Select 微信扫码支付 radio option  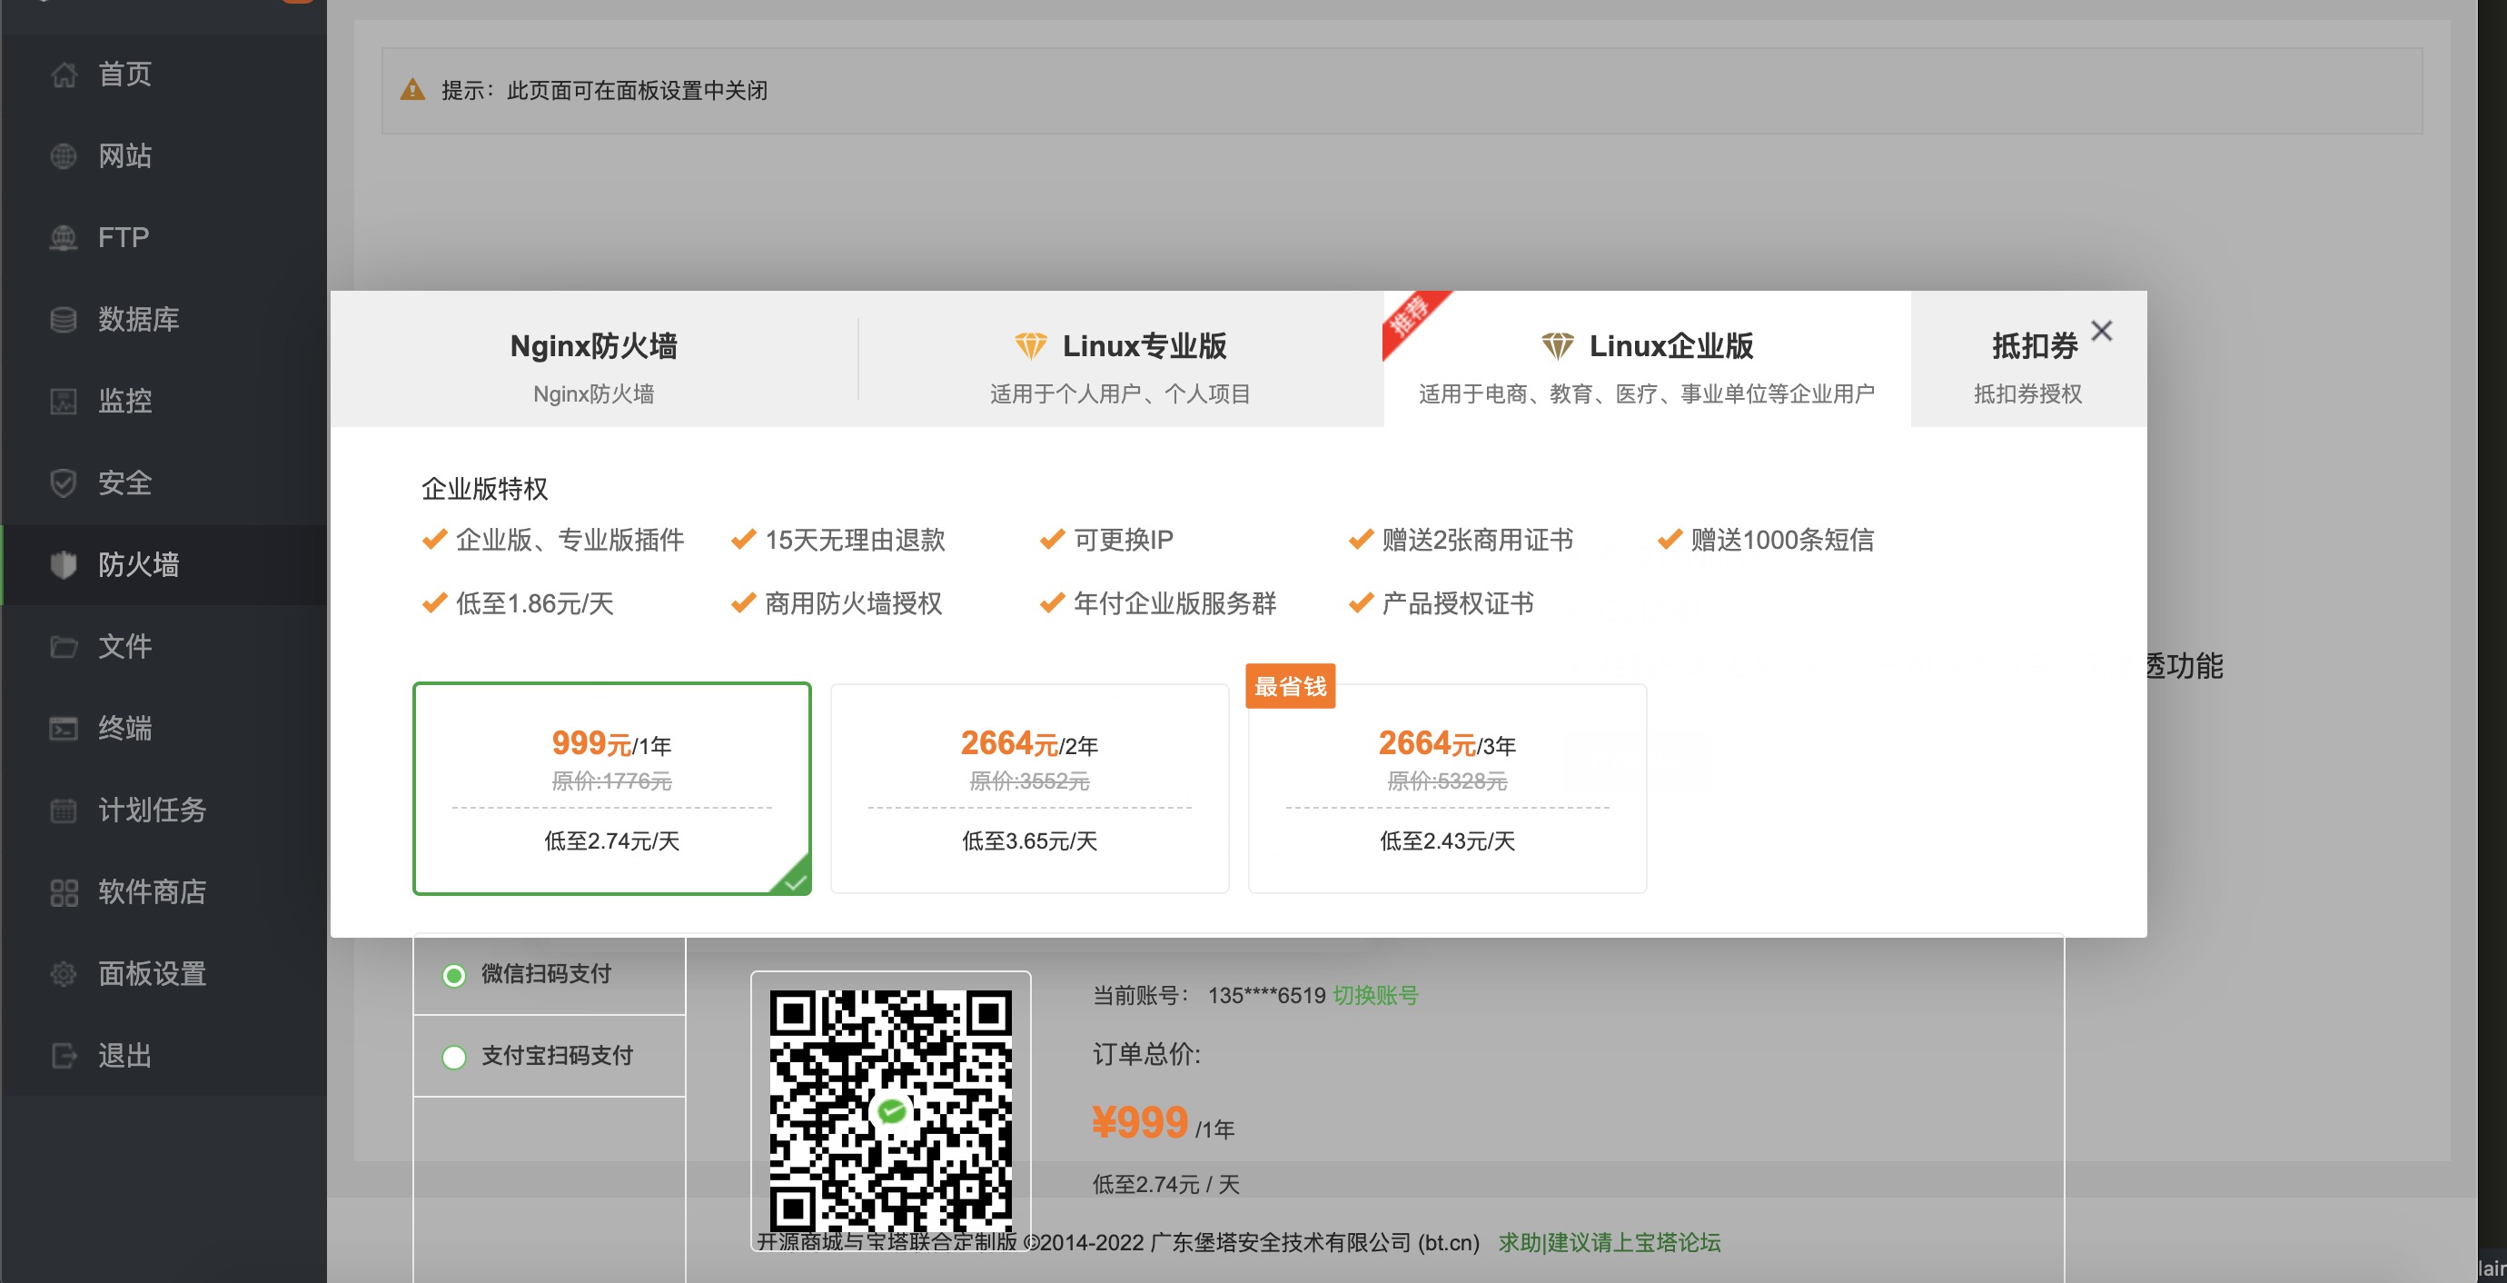(x=453, y=974)
